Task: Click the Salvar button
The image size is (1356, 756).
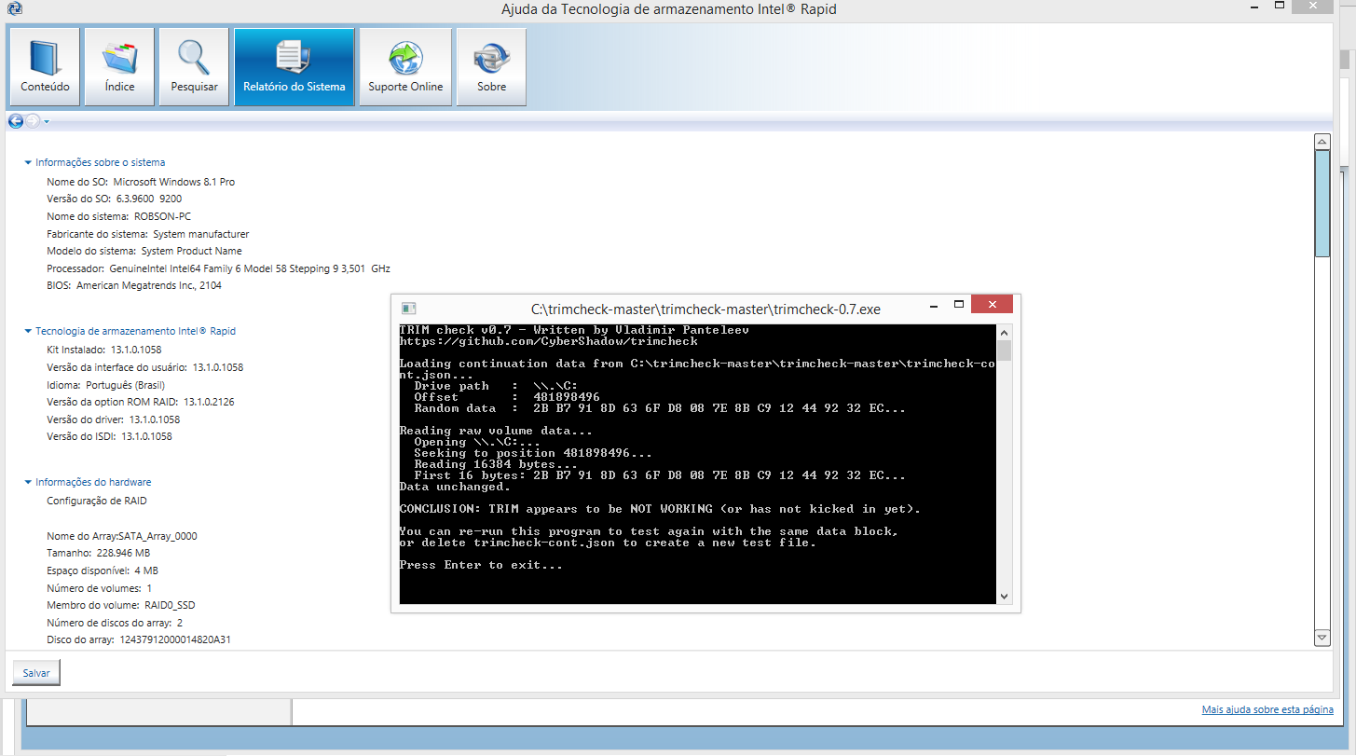Action: point(36,672)
